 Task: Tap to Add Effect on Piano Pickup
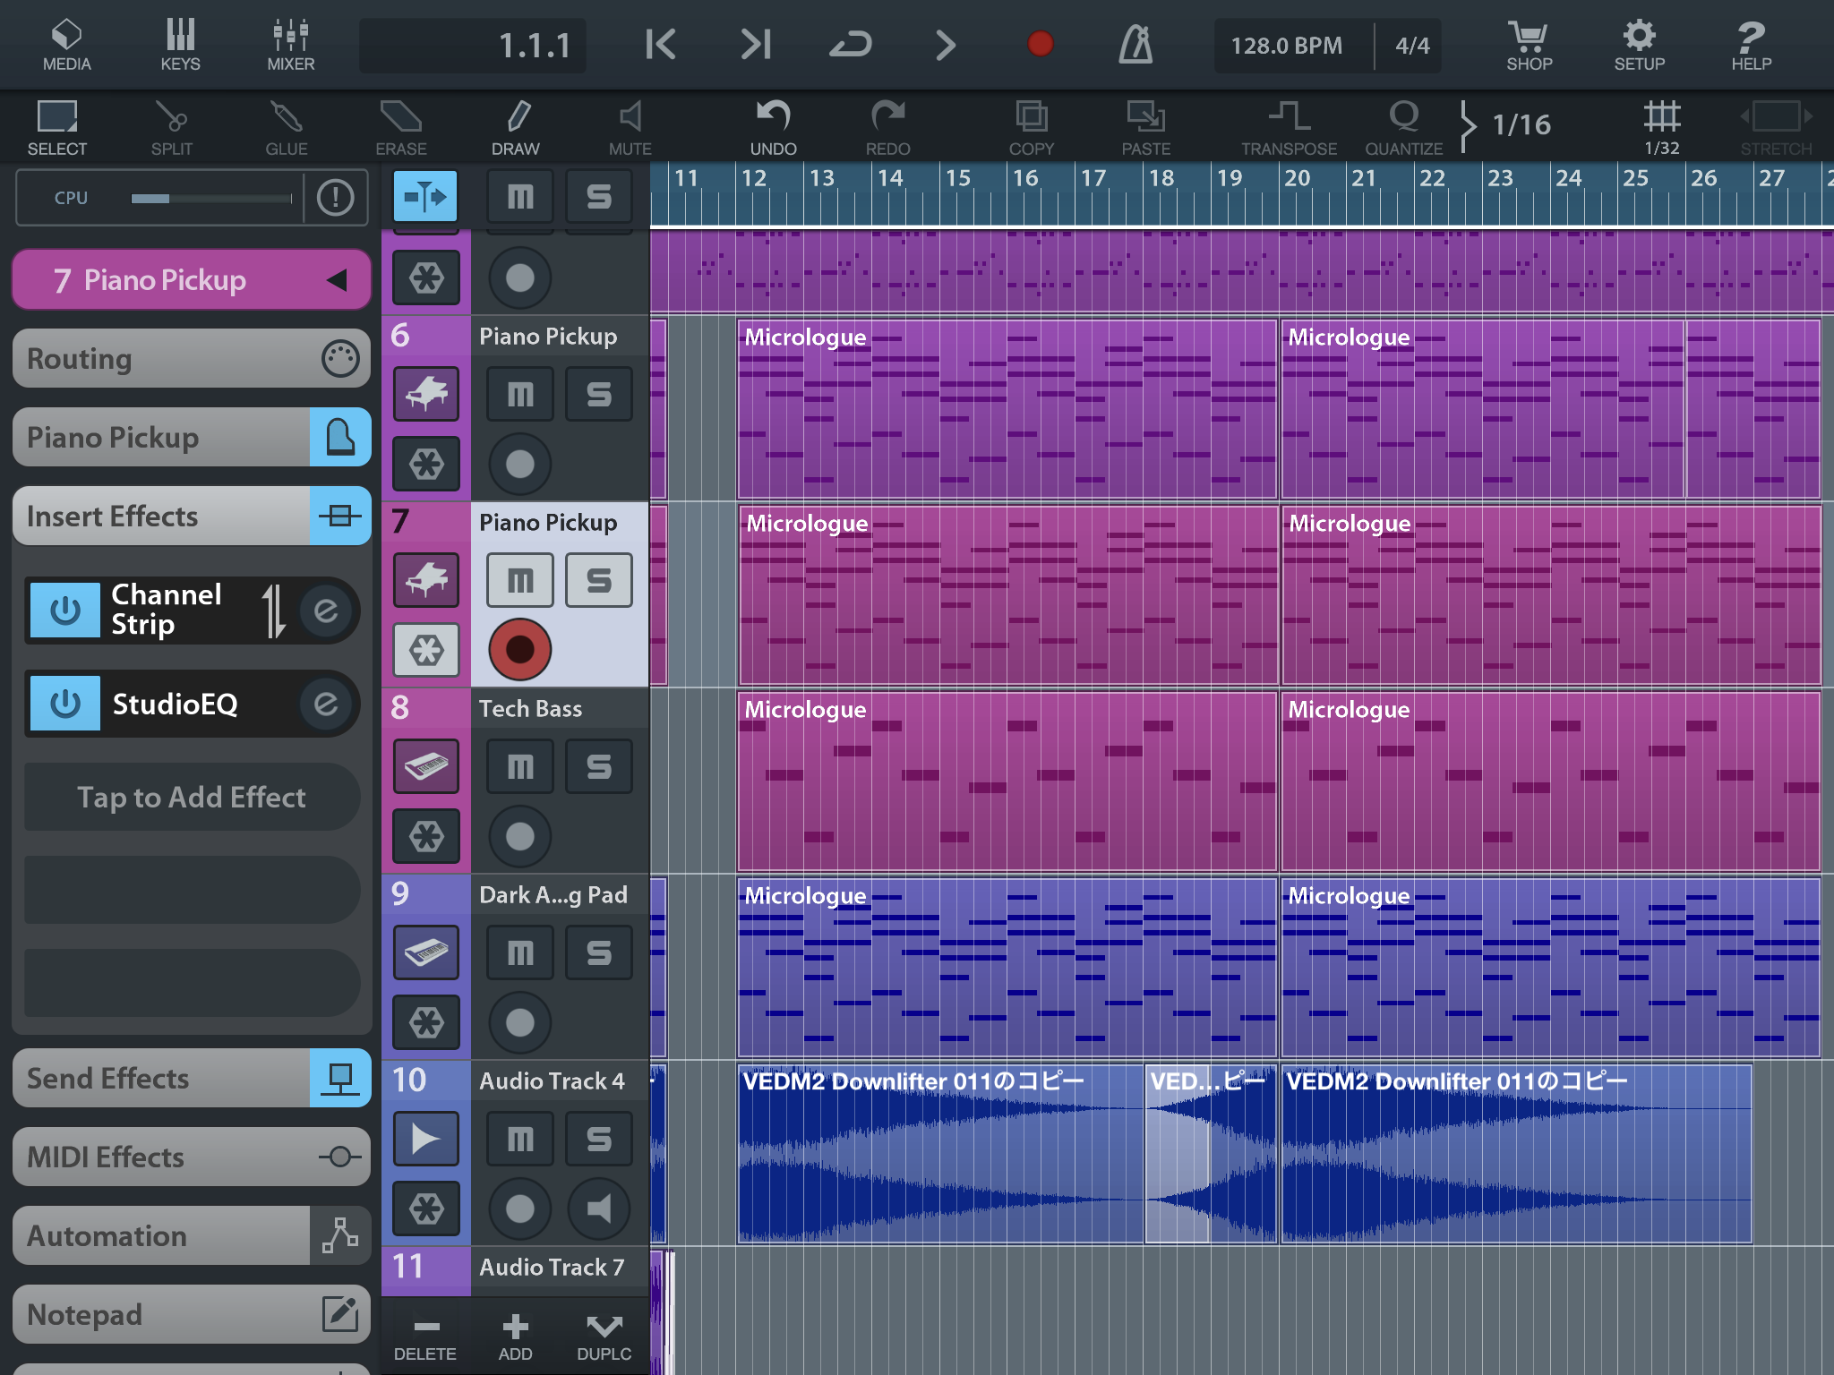pos(191,797)
